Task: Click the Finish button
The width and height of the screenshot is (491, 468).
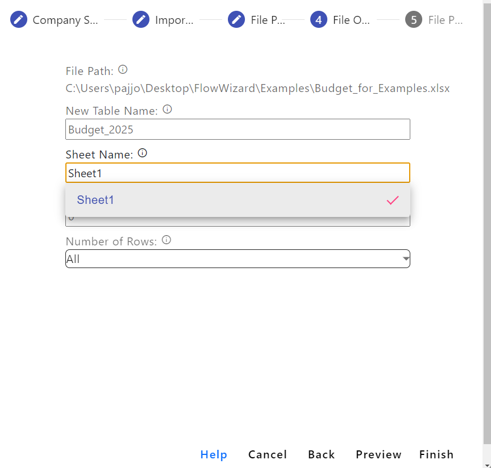Action: click(x=436, y=454)
